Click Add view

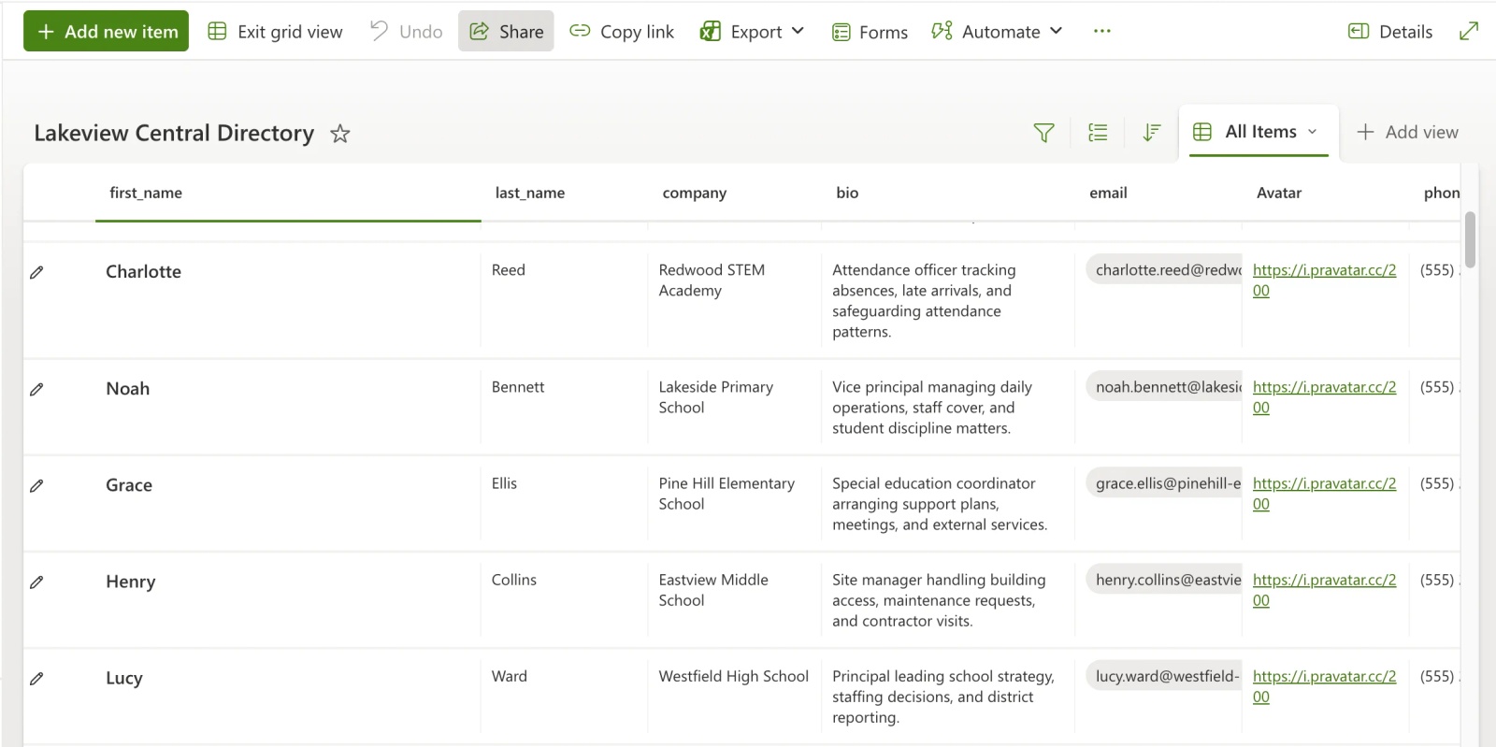pyautogui.click(x=1407, y=132)
